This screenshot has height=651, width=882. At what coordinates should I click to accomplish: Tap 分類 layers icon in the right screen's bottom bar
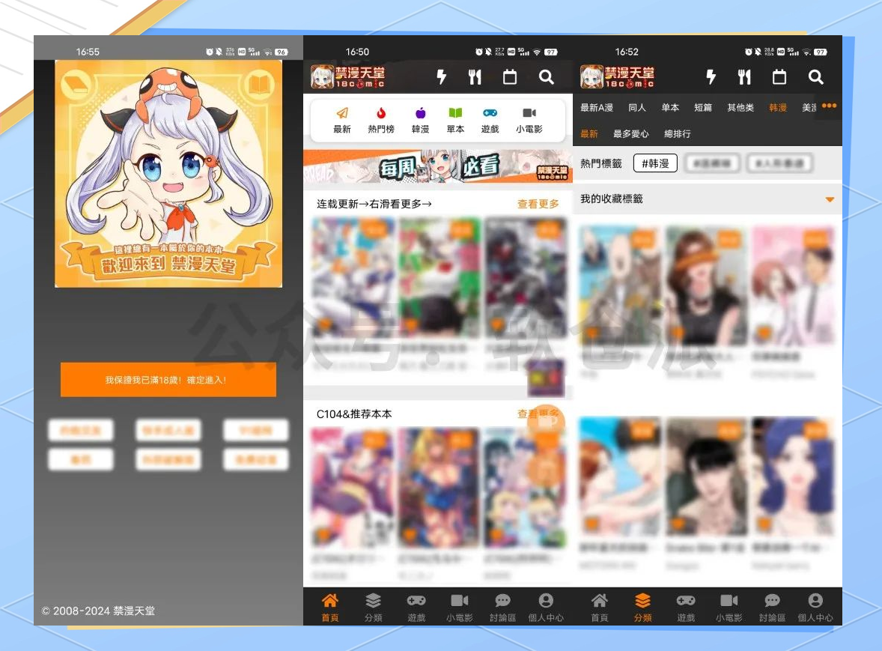point(642,600)
